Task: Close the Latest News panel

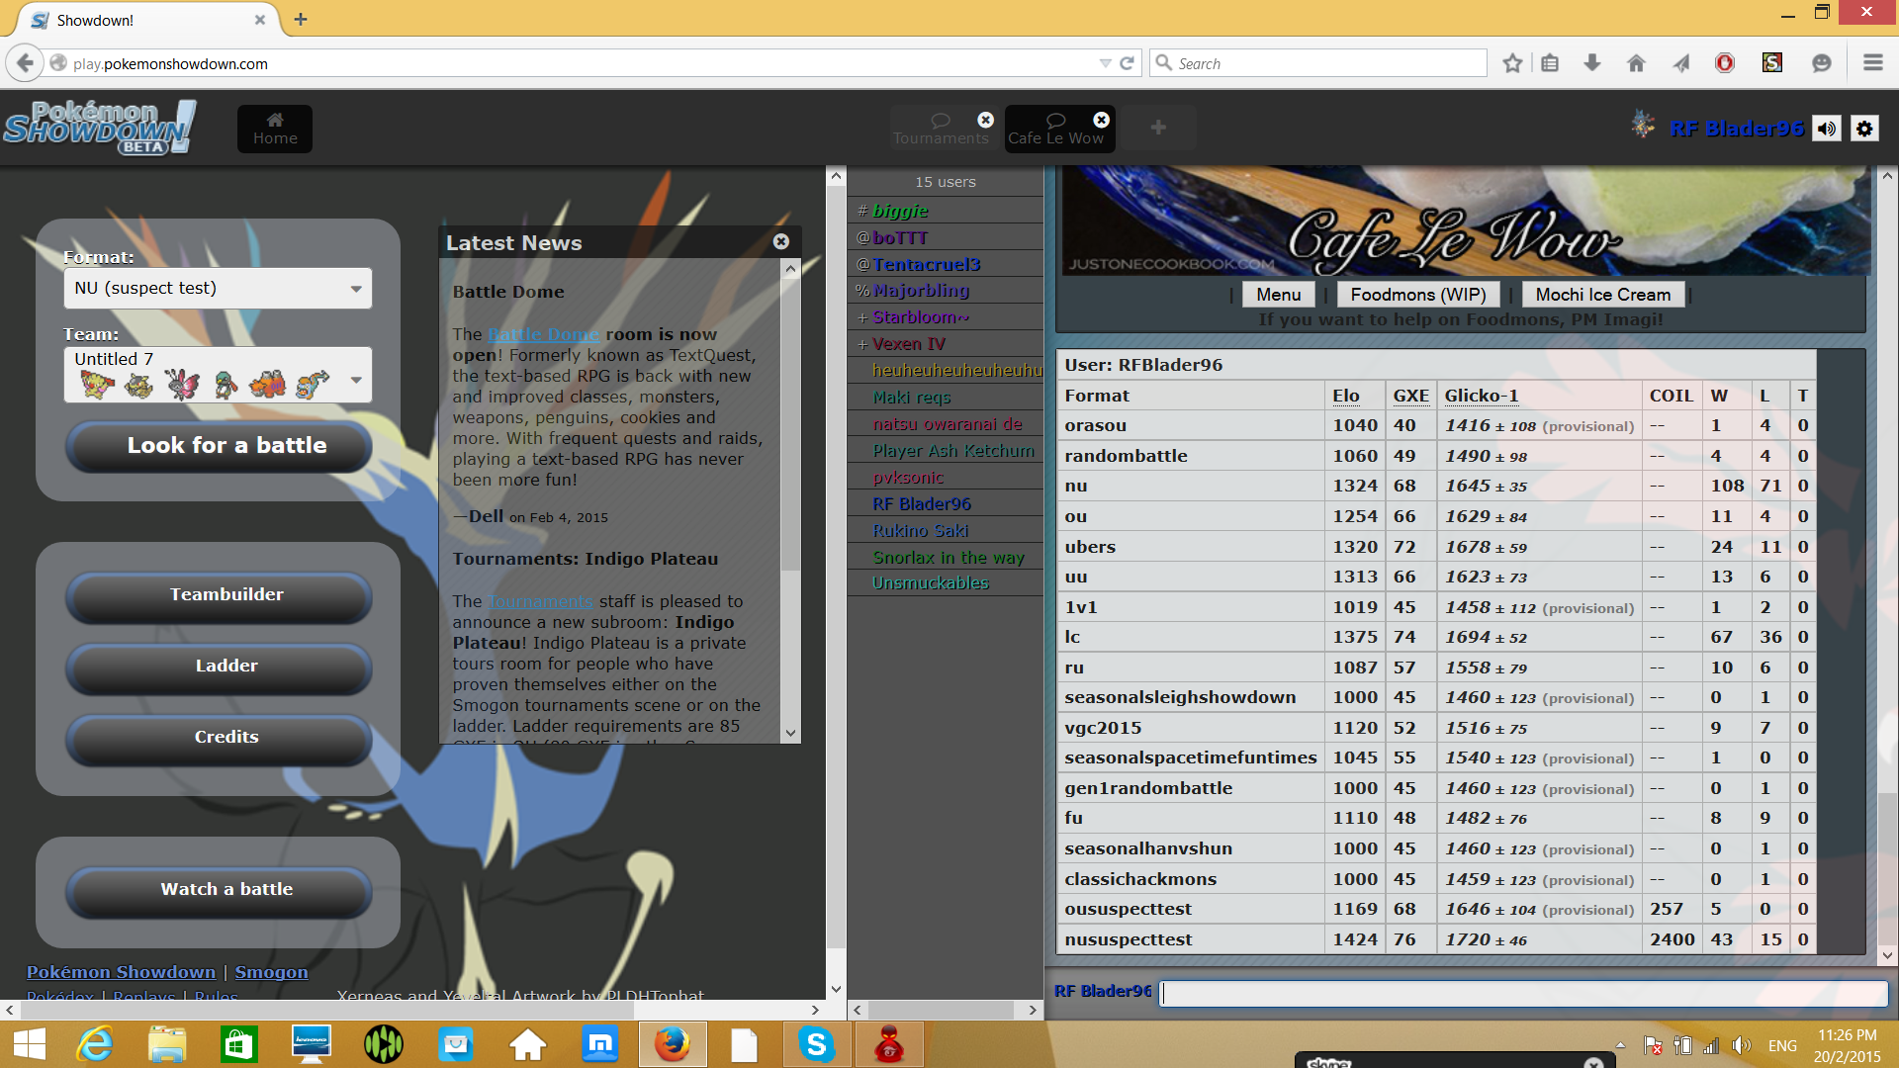Action: point(781,241)
